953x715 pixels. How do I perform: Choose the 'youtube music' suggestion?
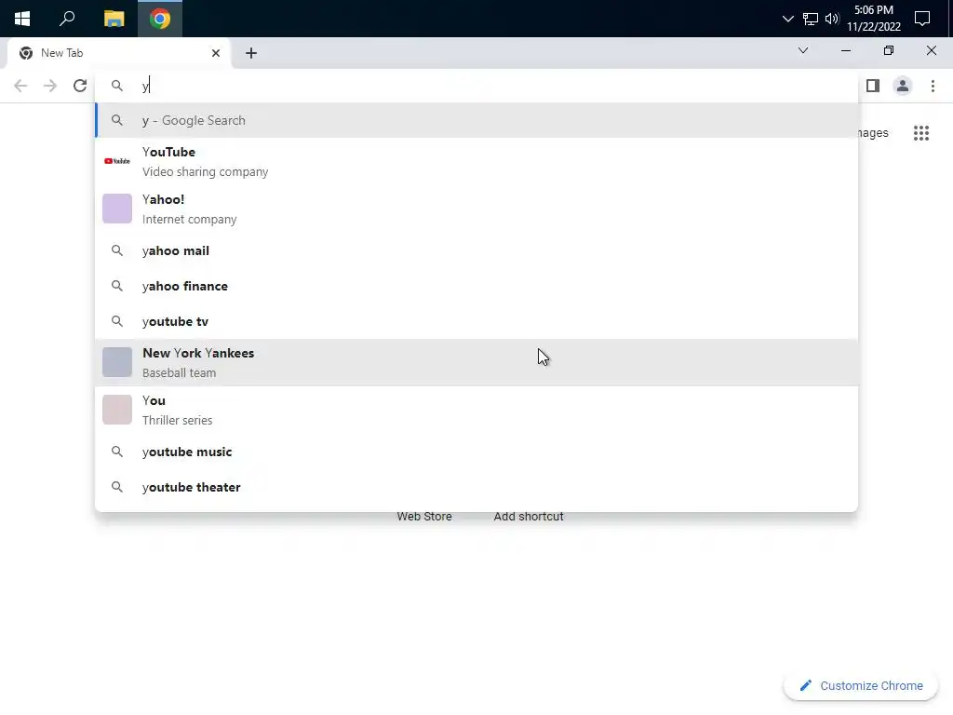pyautogui.click(x=476, y=452)
